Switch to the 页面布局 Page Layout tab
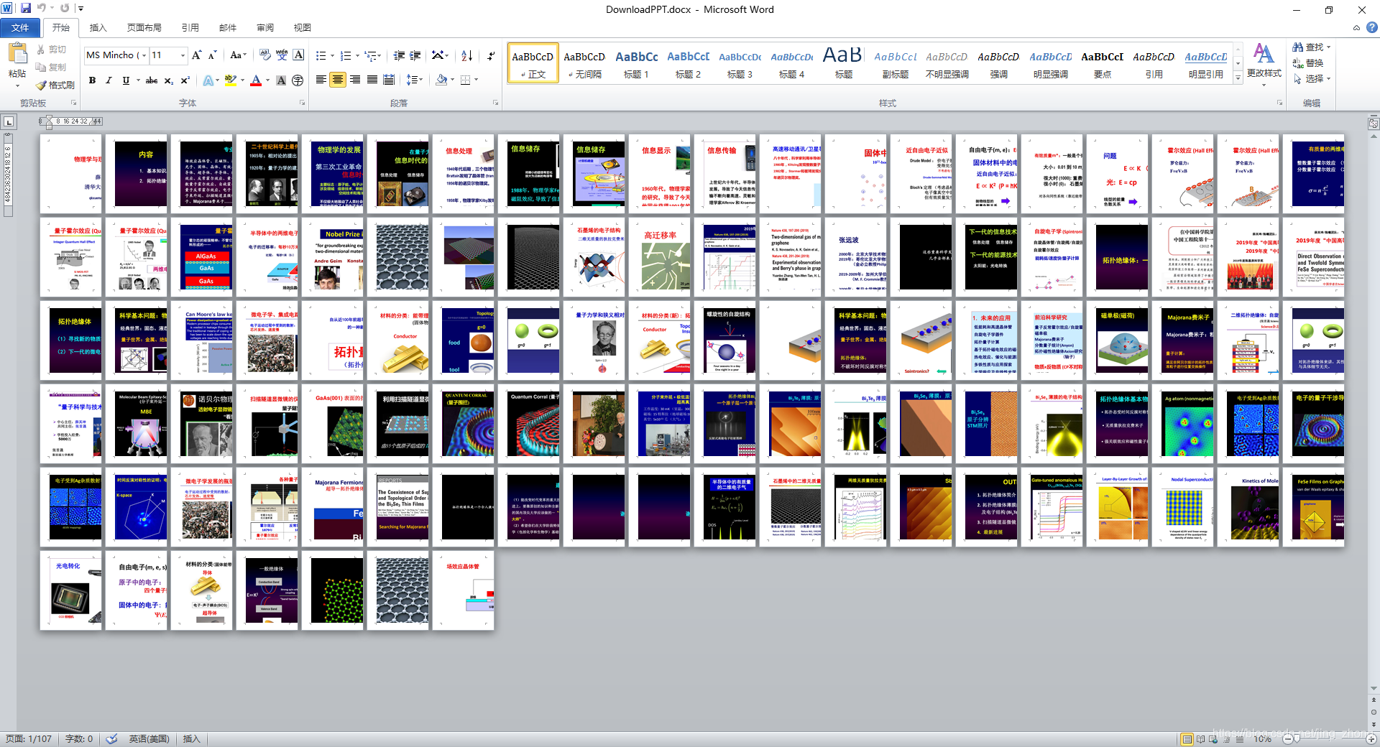The width and height of the screenshot is (1380, 747). [144, 27]
